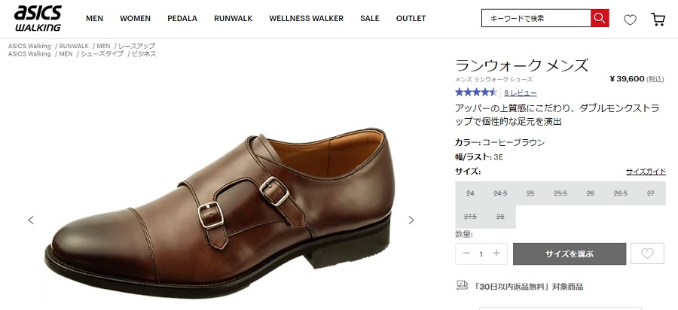Select size 26.5

tap(621, 193)
